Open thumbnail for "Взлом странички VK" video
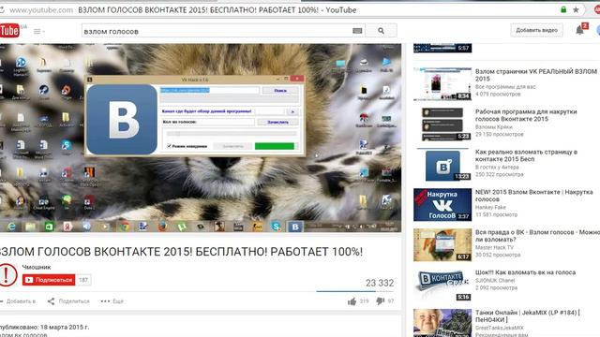 442,84
